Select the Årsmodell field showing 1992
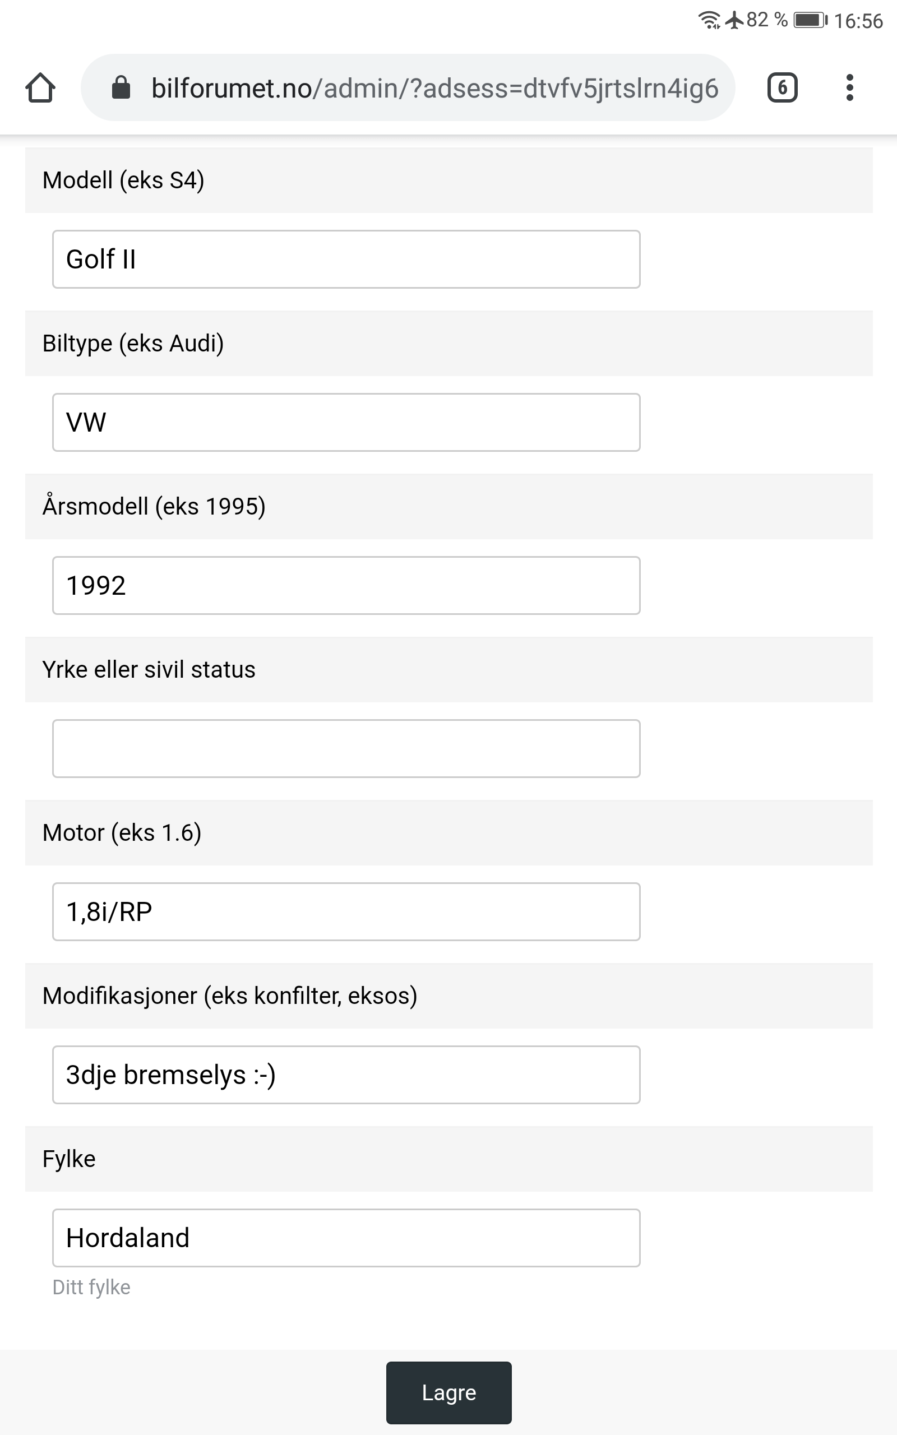897x1435 pixels. click(346, 585)
